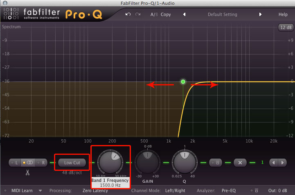Click the Redo arrow icon
Image resolution: width=295 pixels, height=195 pixels.
(x=138, y=14)
